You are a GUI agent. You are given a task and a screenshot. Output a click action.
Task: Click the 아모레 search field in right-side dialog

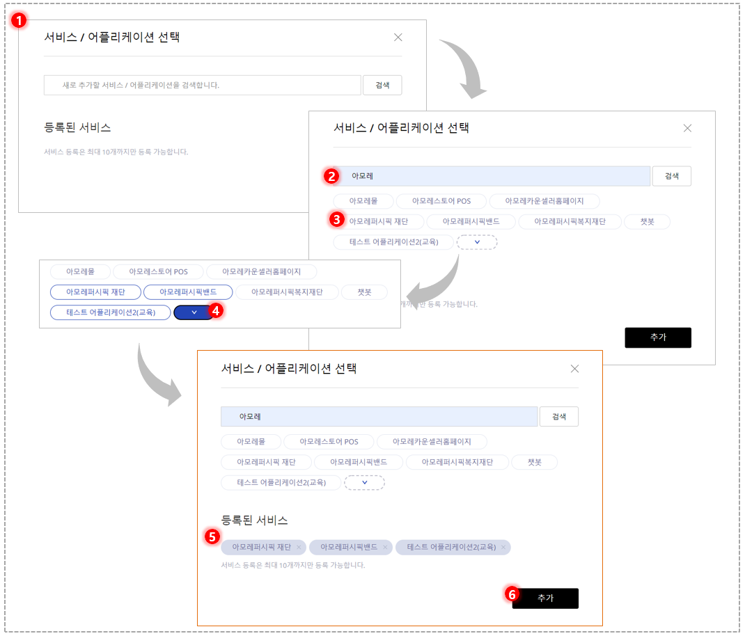[492, 176]
